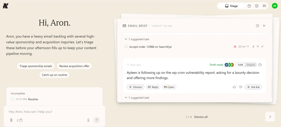The width and height of the screenshot is (281, 127).
Task: Click the attachment paperclip icon
Action: (11, 120)
